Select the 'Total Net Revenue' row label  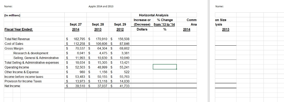coord(17,39)
